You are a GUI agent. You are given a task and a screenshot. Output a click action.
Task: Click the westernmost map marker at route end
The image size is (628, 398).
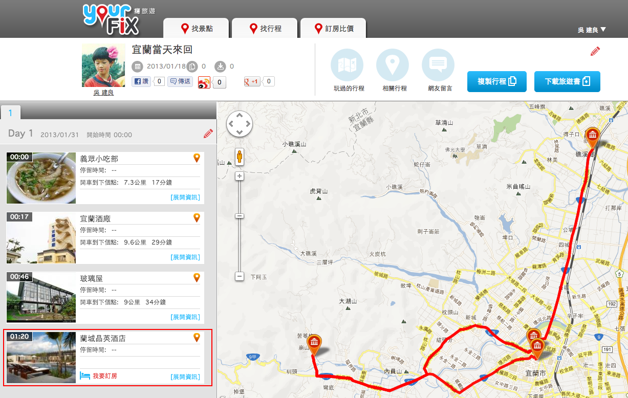[314, 344]
